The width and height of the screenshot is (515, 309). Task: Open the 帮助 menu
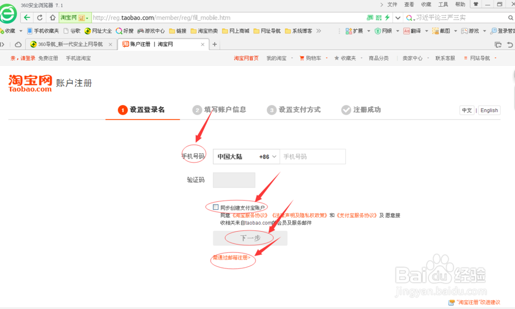coord(460,4)
